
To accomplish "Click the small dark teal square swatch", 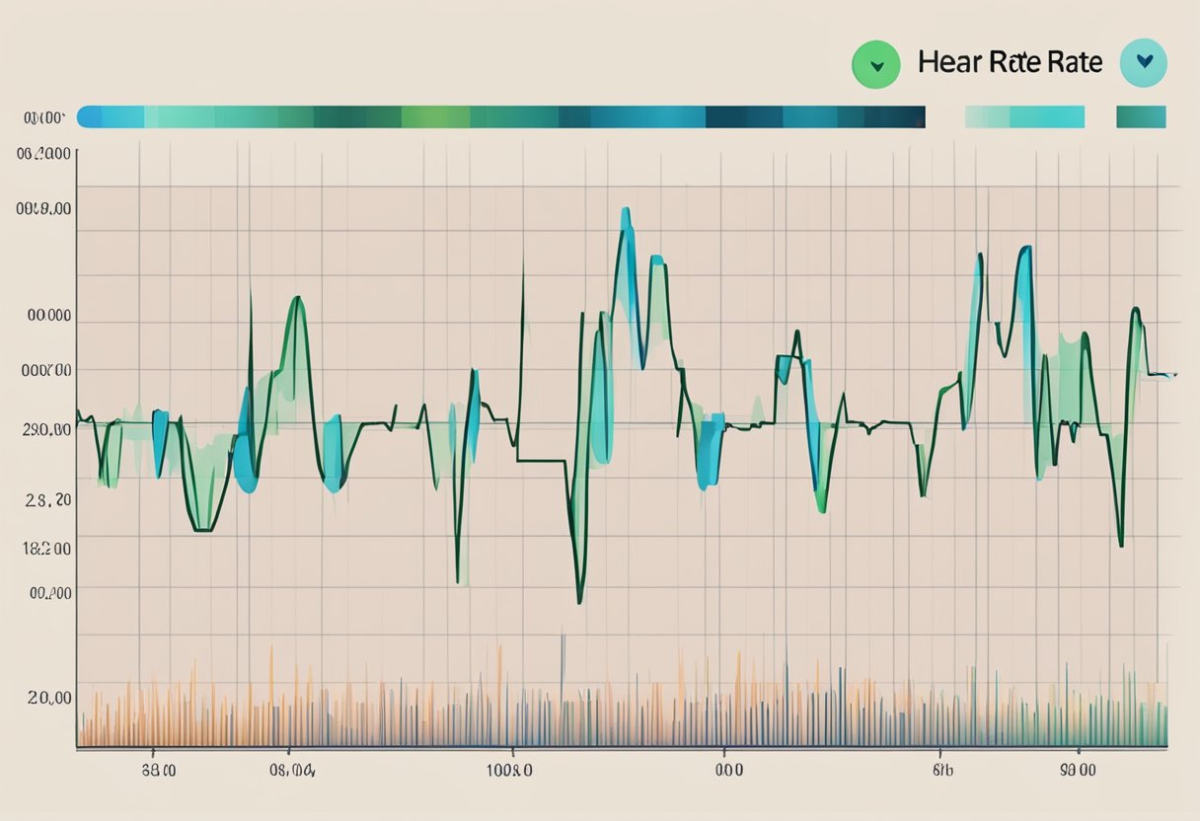I will 1141,116.
